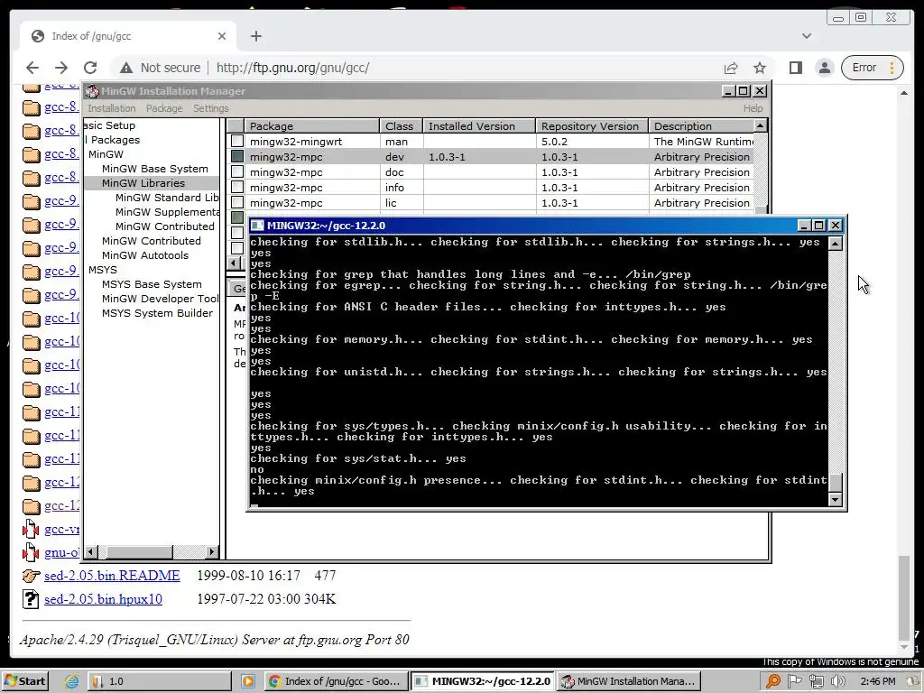Click the address bar URL
Viewport: 924px width, 693px height.
click(293, 68)
